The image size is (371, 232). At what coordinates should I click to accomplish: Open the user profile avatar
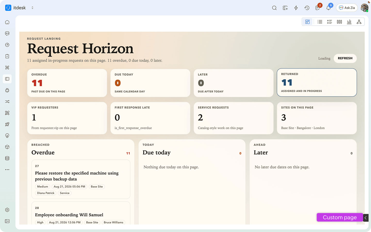coord(364,8)
